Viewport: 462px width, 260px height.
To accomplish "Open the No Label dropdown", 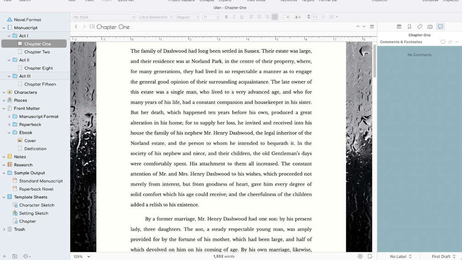I will coord(401,256).
